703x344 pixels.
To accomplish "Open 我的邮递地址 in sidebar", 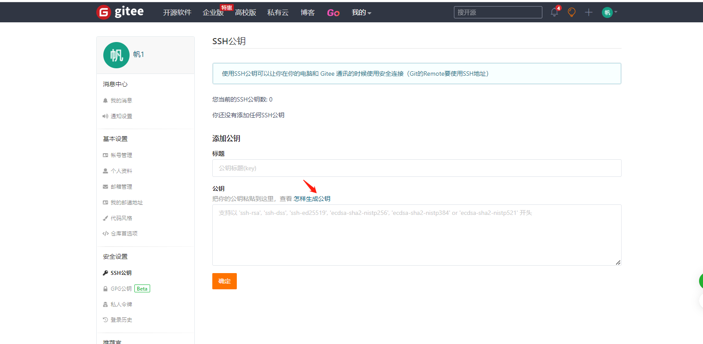I will (x=127, y=203).
